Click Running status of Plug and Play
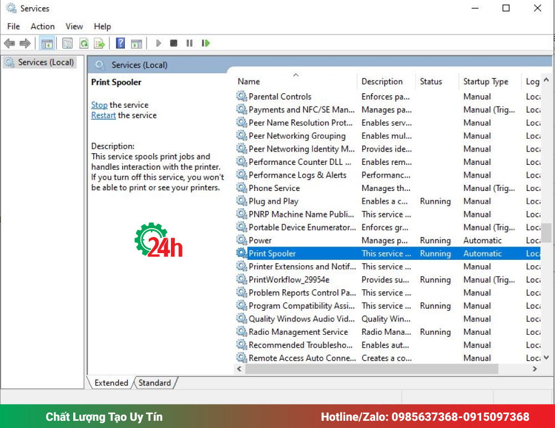Image resolution: width=555 pixels, height=428 pixels. [435, 201]
